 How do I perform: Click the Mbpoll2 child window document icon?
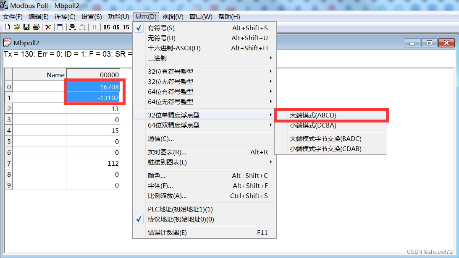[7, 43]
